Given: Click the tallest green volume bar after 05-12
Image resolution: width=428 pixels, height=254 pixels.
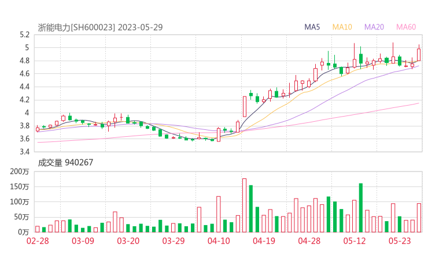Looking at the screenshot, I should pyautogui.click(x=360, y=208).
